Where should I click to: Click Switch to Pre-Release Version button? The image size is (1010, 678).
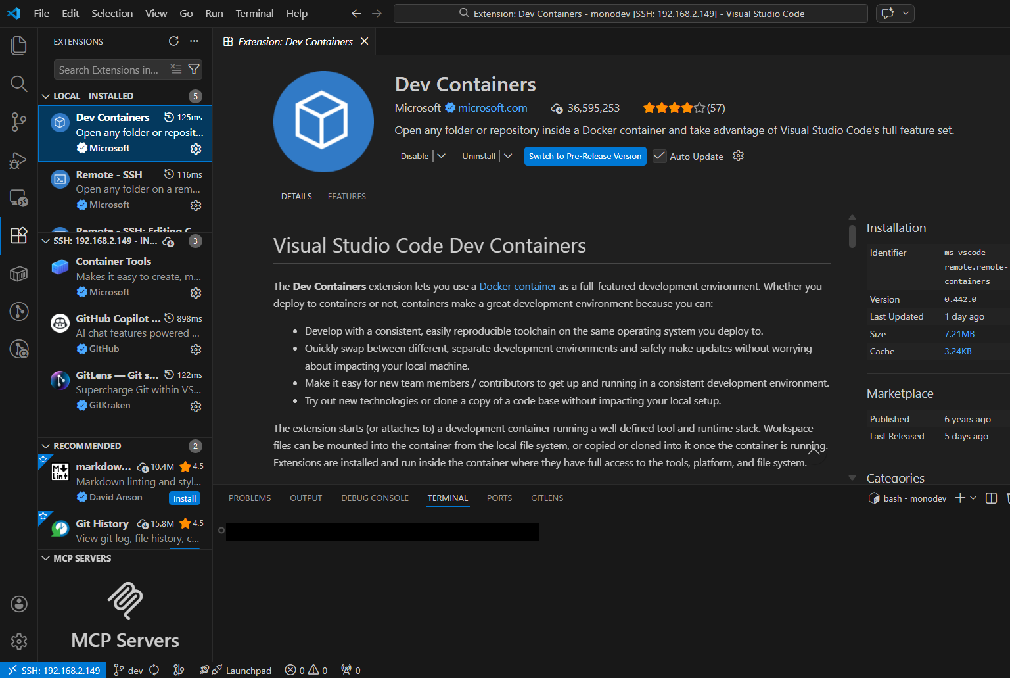click(585, 156)
